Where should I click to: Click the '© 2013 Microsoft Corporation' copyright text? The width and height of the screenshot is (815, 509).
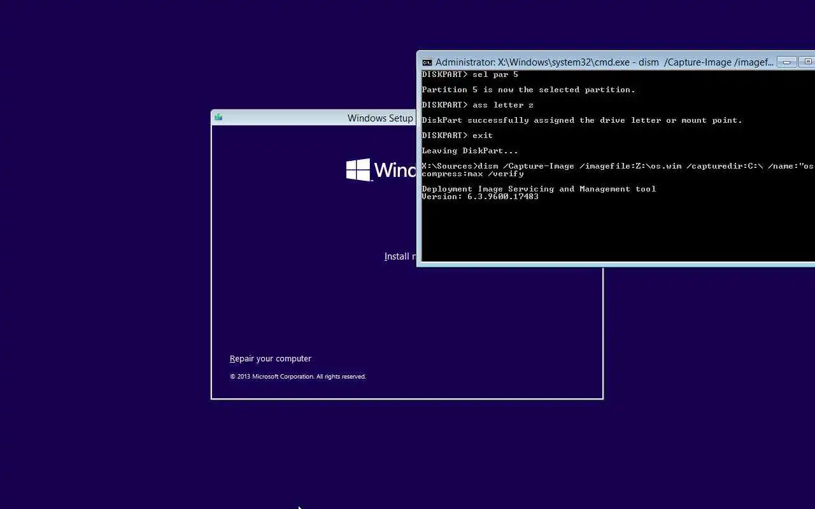click(298, 377)
